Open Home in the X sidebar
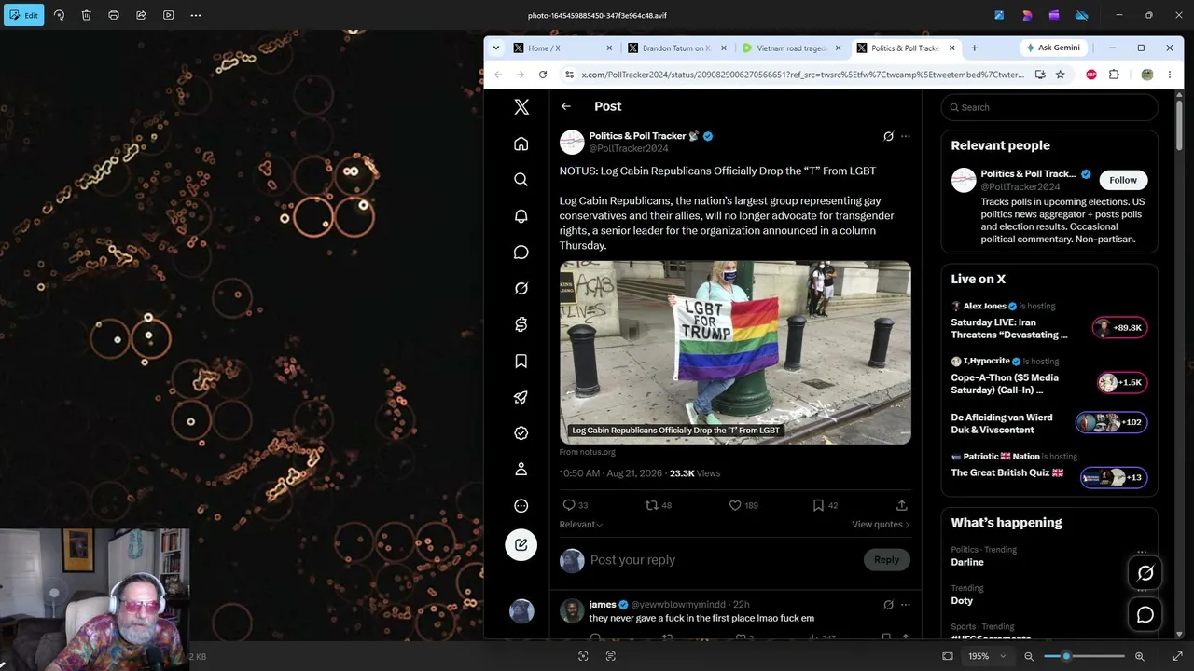 point(521,144)
